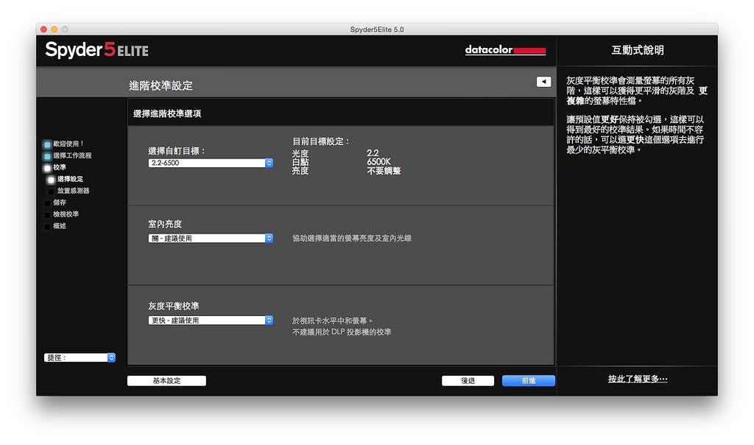
Task: Open the 灰度平衡校準 dropdown
Action: click(x=211, y=320)
